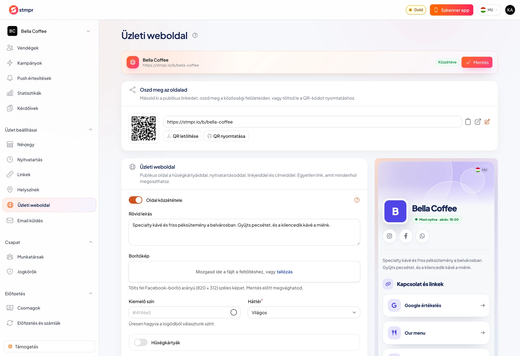Image resolution: width=520 pixels, height=356 pixels.
Task: Edit the public URL with pencil icon
Action: click(x=487, y=122)
